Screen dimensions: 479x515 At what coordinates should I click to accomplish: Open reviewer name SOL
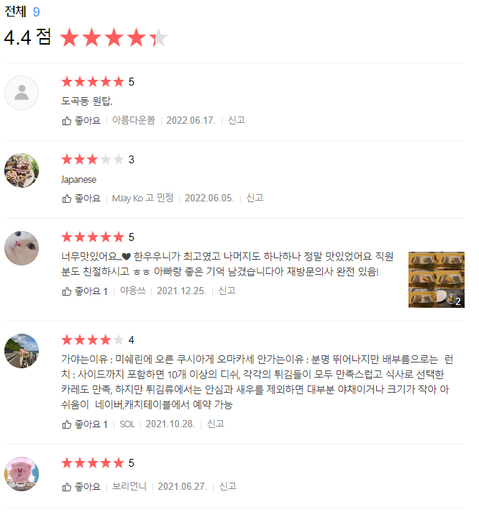click(x=127, y=424)
